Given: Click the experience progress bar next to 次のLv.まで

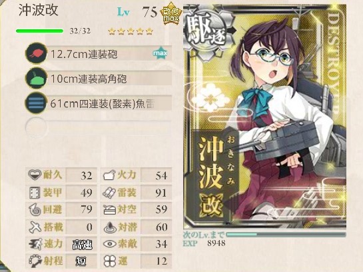Looking at the screenshot, I should [286, 235].
